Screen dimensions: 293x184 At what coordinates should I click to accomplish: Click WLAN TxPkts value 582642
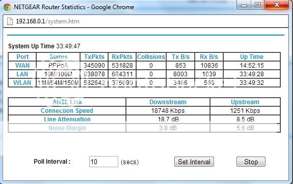[94, 82]
